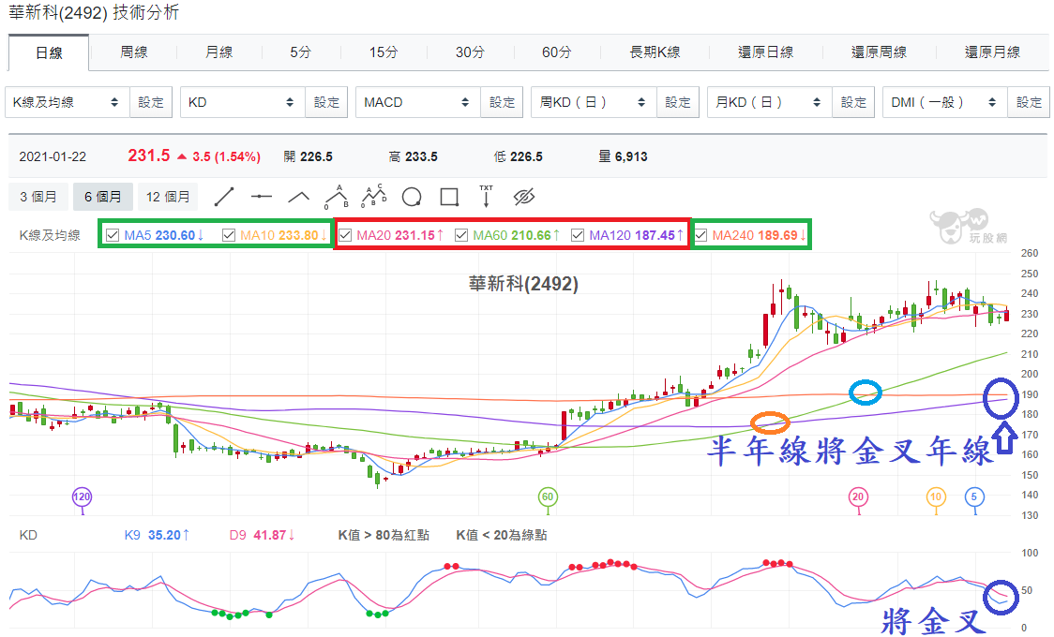The width and height of the screenshot is (1054, 637).
Task: Open the 月KD(日) indicator dropdown
Action: pyautogui.click(x=770, y=102)
